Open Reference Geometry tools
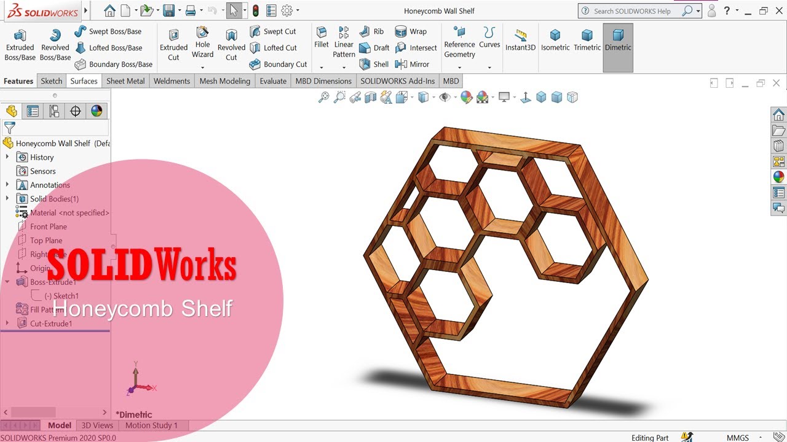Image resolution: width=787 pixels, height=442 pixels. pos(459,42)
